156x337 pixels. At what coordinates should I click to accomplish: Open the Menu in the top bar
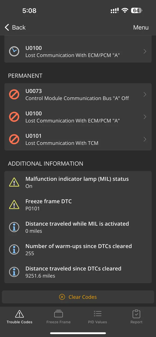tap(141, 27)
